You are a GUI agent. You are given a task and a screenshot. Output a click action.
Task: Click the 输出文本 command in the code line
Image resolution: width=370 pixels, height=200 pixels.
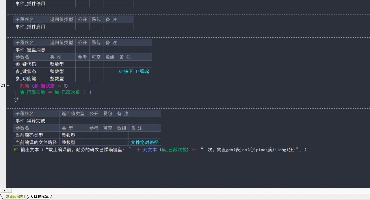click(x=29, y=150)
